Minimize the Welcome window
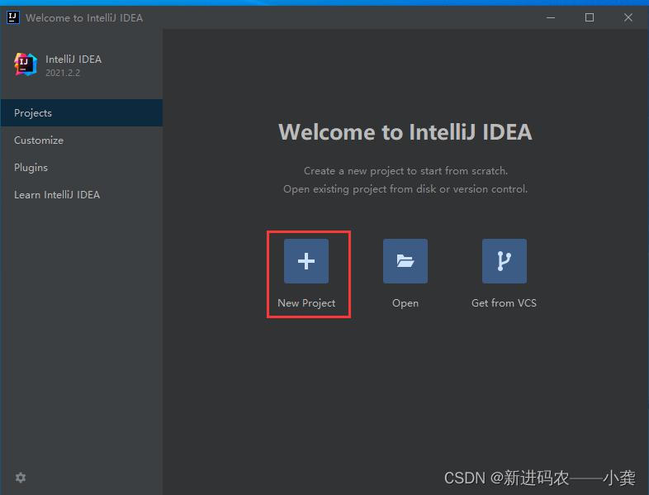 551,17
